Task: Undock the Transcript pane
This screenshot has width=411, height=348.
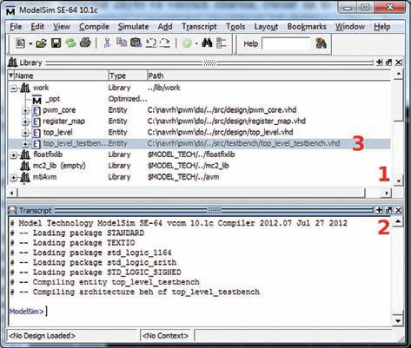Action: coord(388,210)
